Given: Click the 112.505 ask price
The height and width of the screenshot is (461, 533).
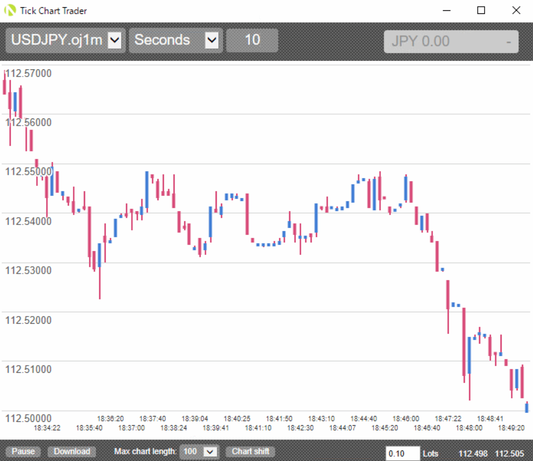Looking at the screenshot, I should [x=509, y=454].
